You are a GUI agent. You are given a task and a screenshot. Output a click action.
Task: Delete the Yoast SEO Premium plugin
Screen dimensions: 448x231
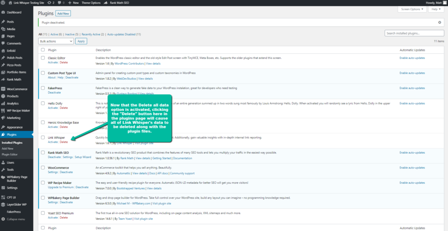64,217
